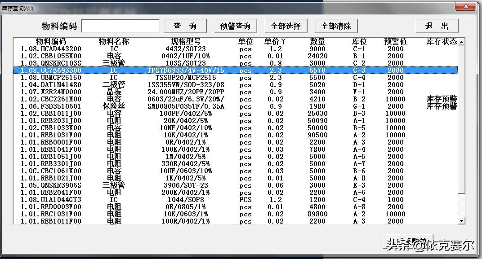Screen dimensions: 482x259
Task: Click the scrollbar down arrow
Action: (462, 221)
